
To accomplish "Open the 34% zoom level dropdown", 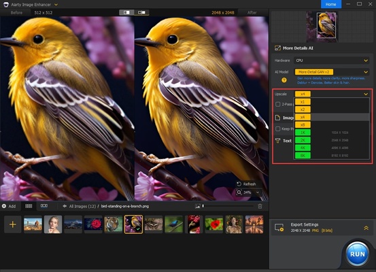I will (258, 192).
